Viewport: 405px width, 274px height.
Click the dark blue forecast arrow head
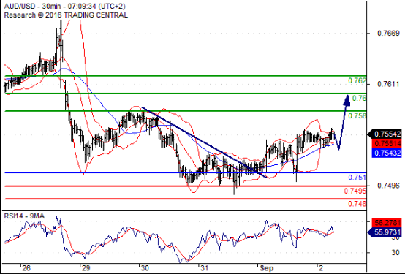pyautogui.click(x=347, y=100)
